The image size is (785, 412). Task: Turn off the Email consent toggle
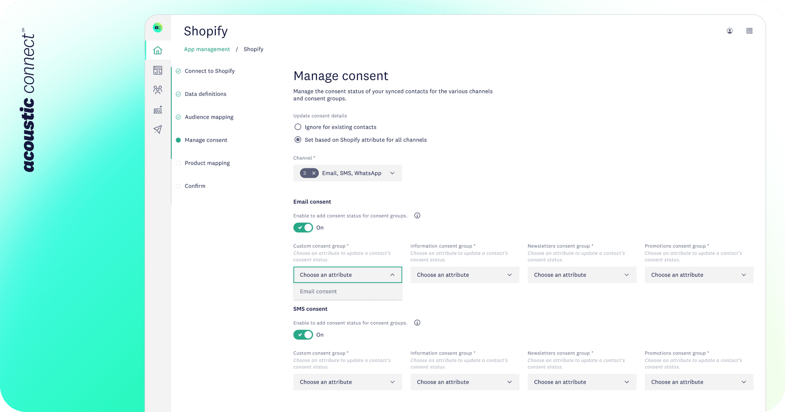(303, 228)
